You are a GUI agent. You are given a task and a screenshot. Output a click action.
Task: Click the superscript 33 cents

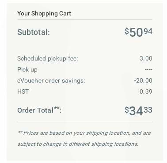point(148,110)
